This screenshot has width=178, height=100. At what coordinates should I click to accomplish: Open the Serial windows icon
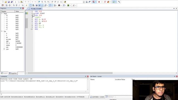[55, 5]
